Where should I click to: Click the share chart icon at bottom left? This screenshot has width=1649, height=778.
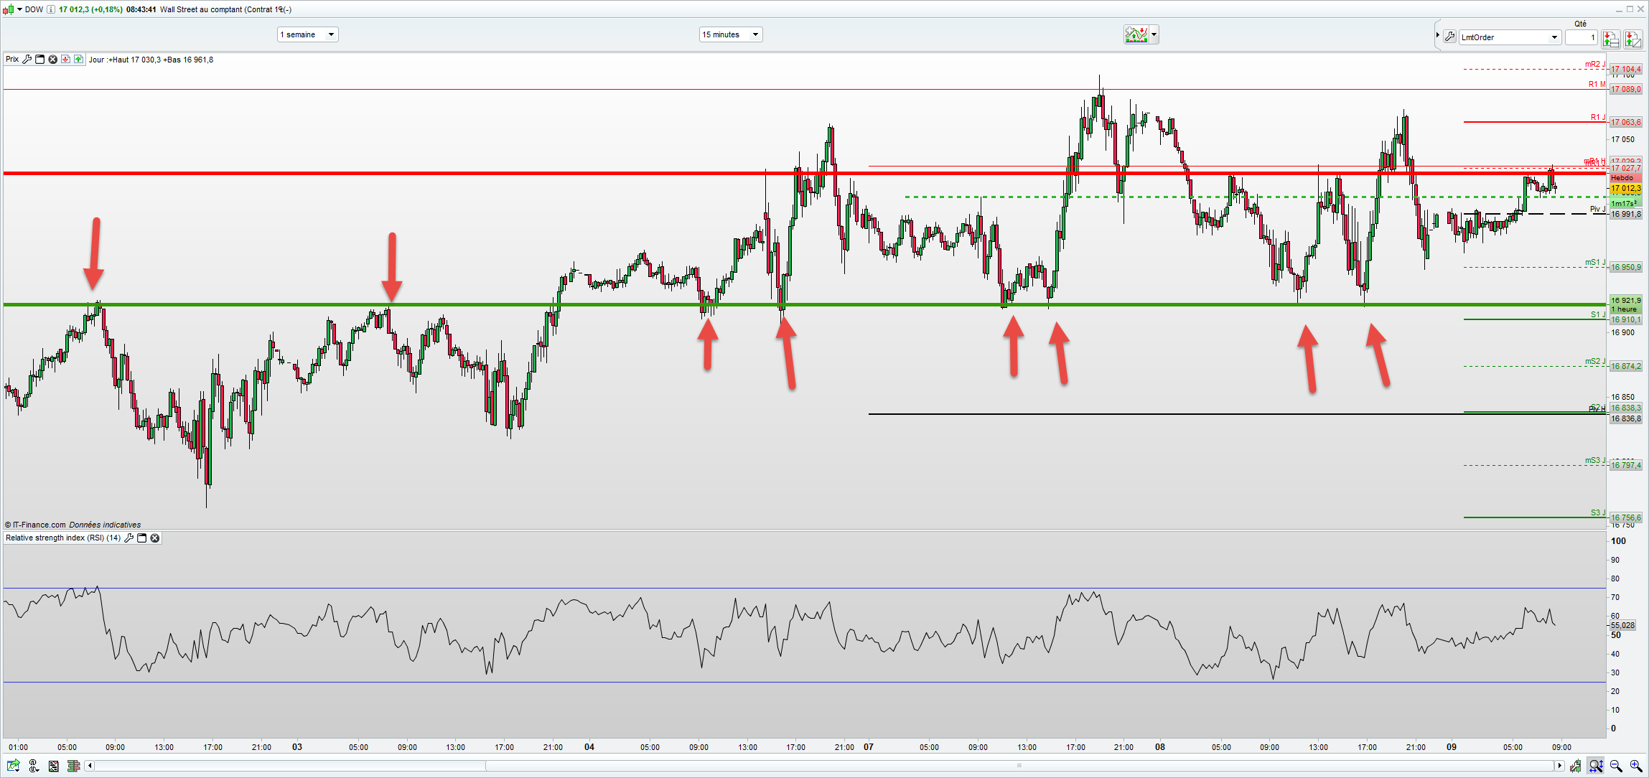coord(13,766)
